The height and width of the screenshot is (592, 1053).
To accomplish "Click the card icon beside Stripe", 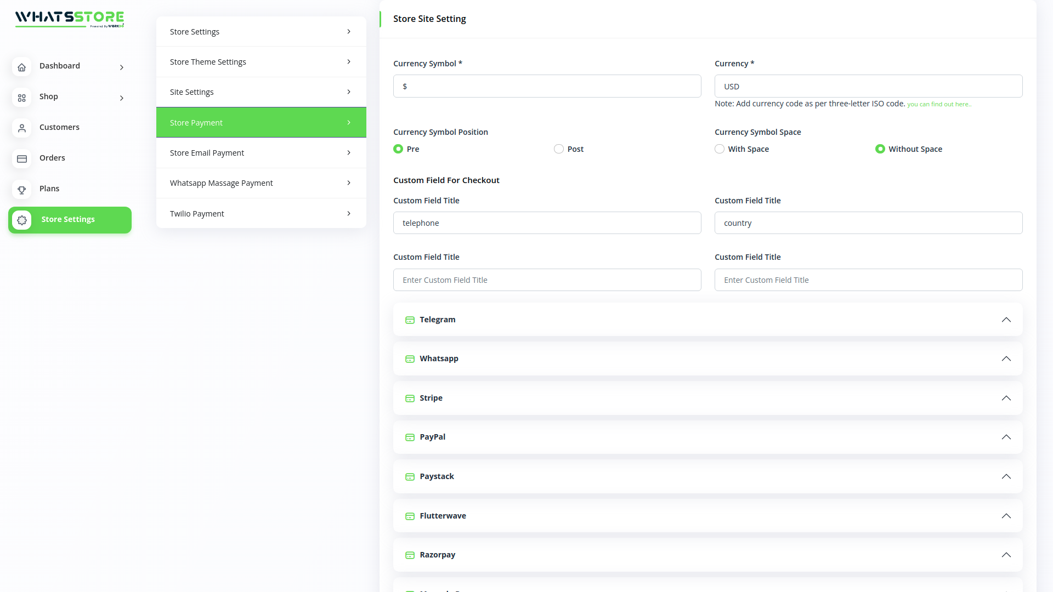I will [x=410, y=399].
